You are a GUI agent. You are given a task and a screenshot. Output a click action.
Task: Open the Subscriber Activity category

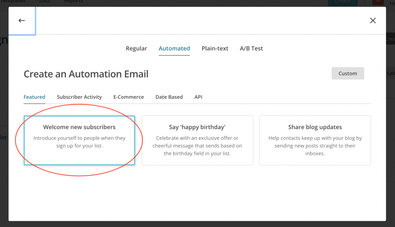pyautogui.click(x=79, y=97)
